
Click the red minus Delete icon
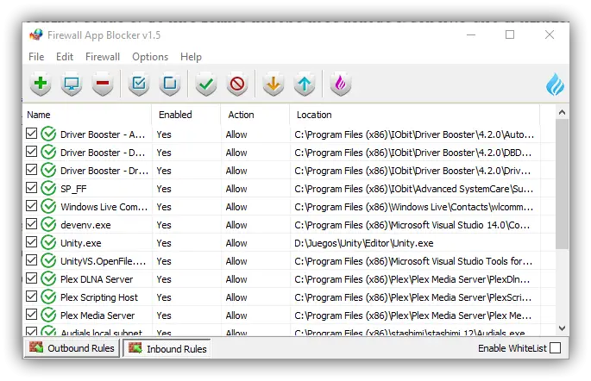tap(103, 84)
